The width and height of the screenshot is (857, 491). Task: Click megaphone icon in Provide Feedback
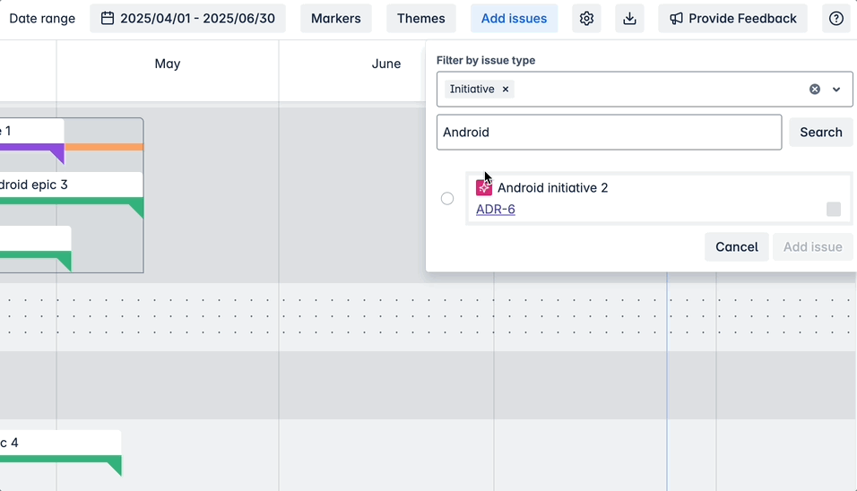pos(676,19)
